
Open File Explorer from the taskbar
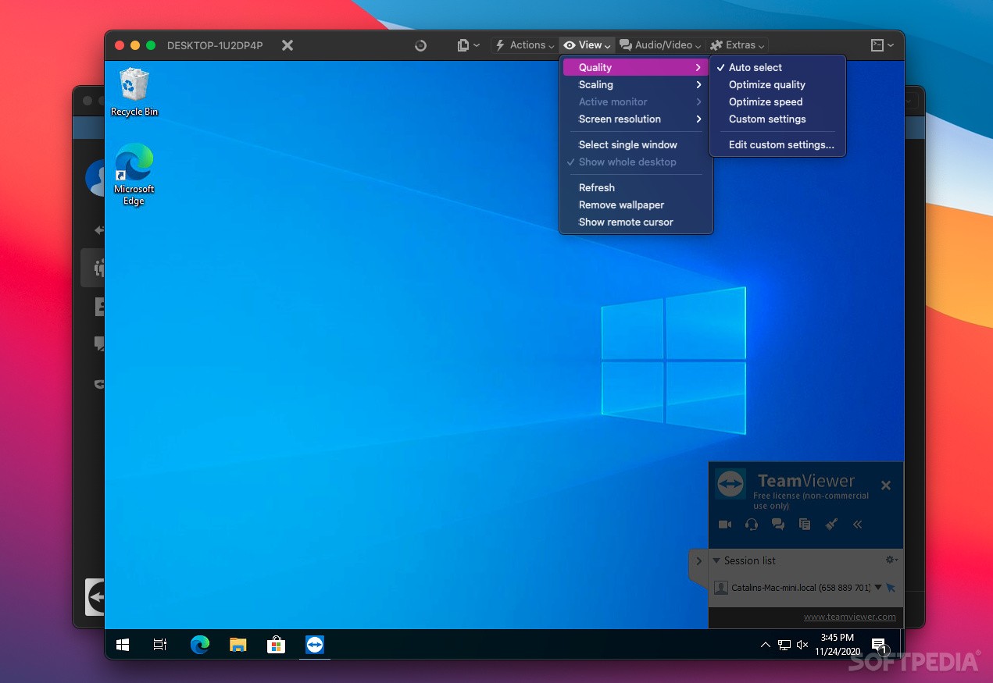coord(238,645)
